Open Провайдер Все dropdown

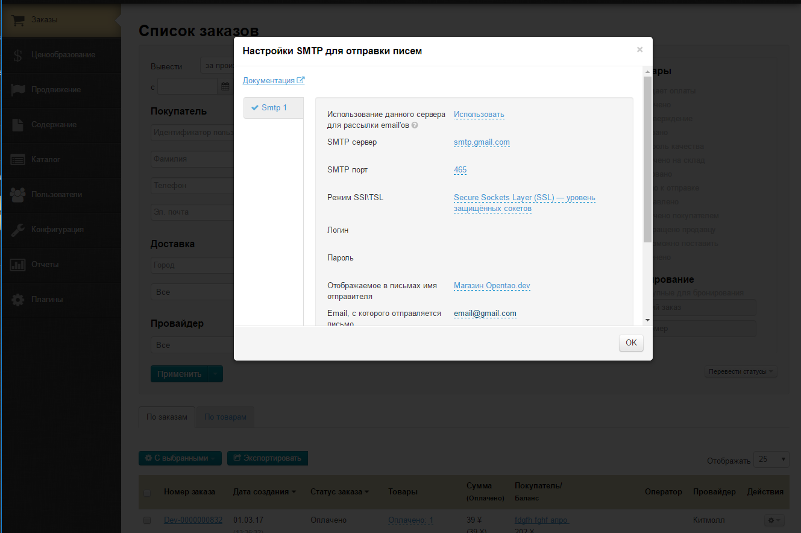[x=192, y=345]
